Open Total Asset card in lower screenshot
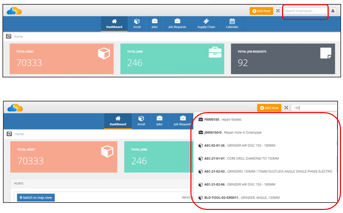This screenshot has width=343, height=213. click(63, 157)
